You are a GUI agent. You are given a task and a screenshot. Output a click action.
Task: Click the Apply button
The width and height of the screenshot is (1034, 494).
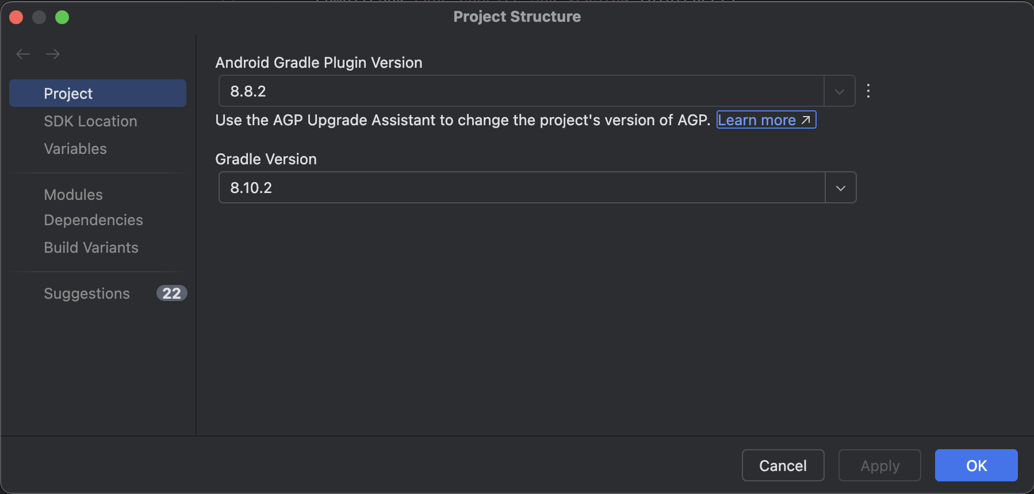(x=880, y=465)
